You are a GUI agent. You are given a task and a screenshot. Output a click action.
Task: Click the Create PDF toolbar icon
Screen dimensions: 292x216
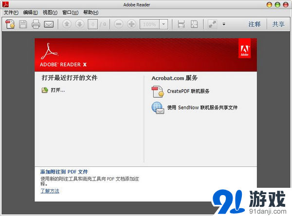point(10,24)
